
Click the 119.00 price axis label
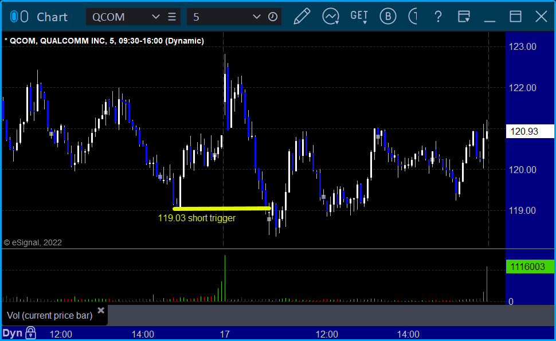[523, 210]
